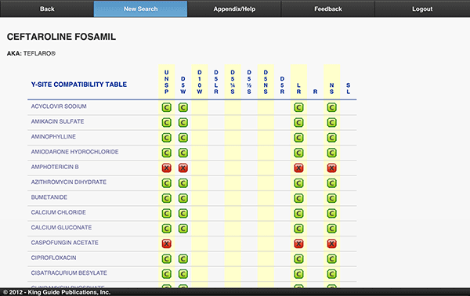Open the Appendix/Help section
Screen dimensions: 470x296
pyautogui.click(x=234, y=9)
